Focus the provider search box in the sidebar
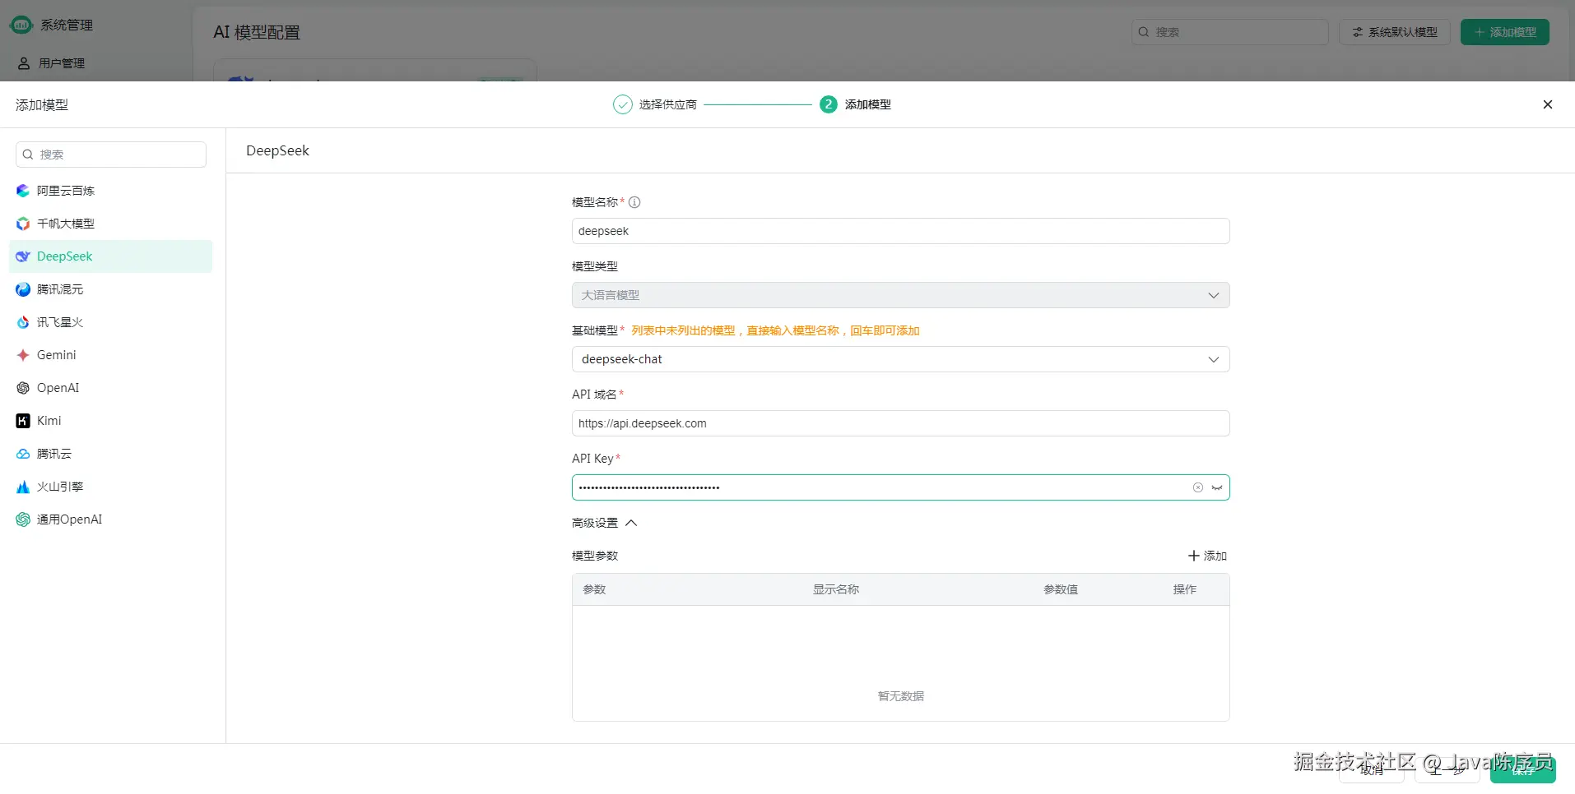This screenshot has width=1575, height=794. pos(111,155)
